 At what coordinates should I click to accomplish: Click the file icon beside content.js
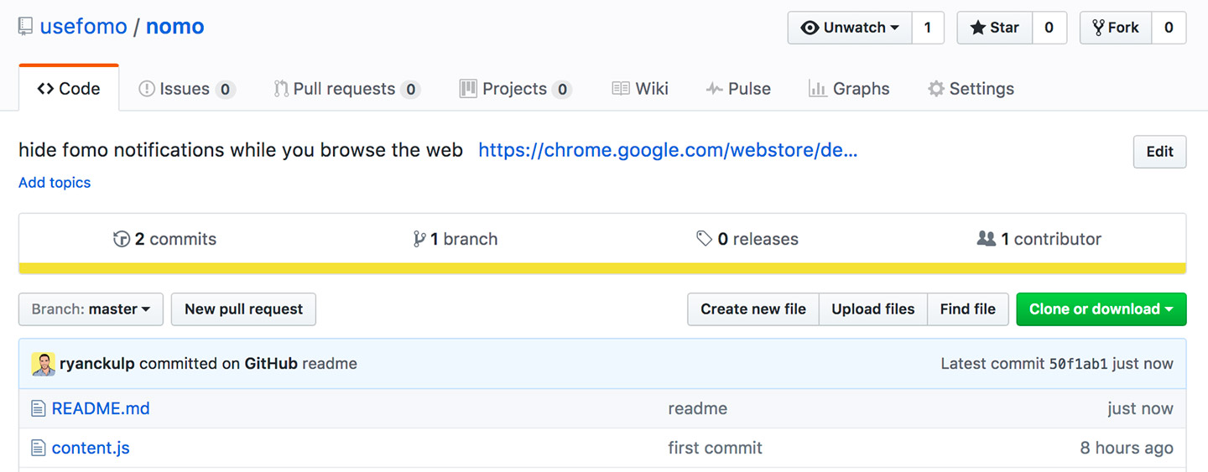[x=38, y=449]
